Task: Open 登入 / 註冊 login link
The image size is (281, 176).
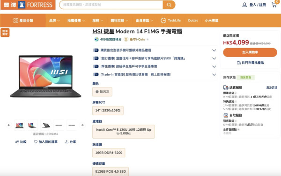Action: tap(258, 5)
